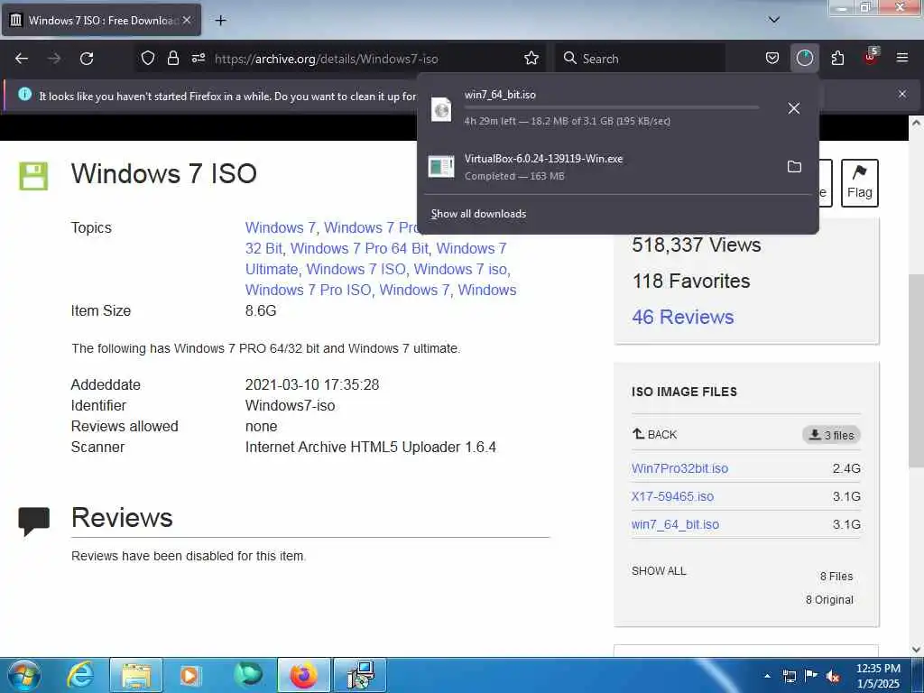Toggle the downloads panel button
This screenshot has height=693, width=924.
pos(804,58)
